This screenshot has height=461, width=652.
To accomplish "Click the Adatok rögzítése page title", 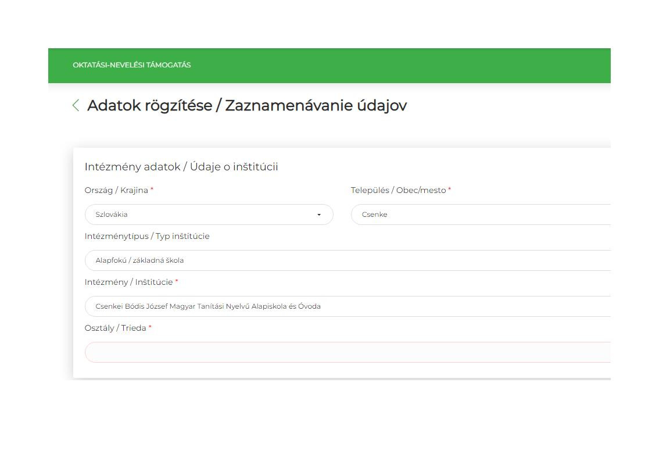I will pos(247,106).
